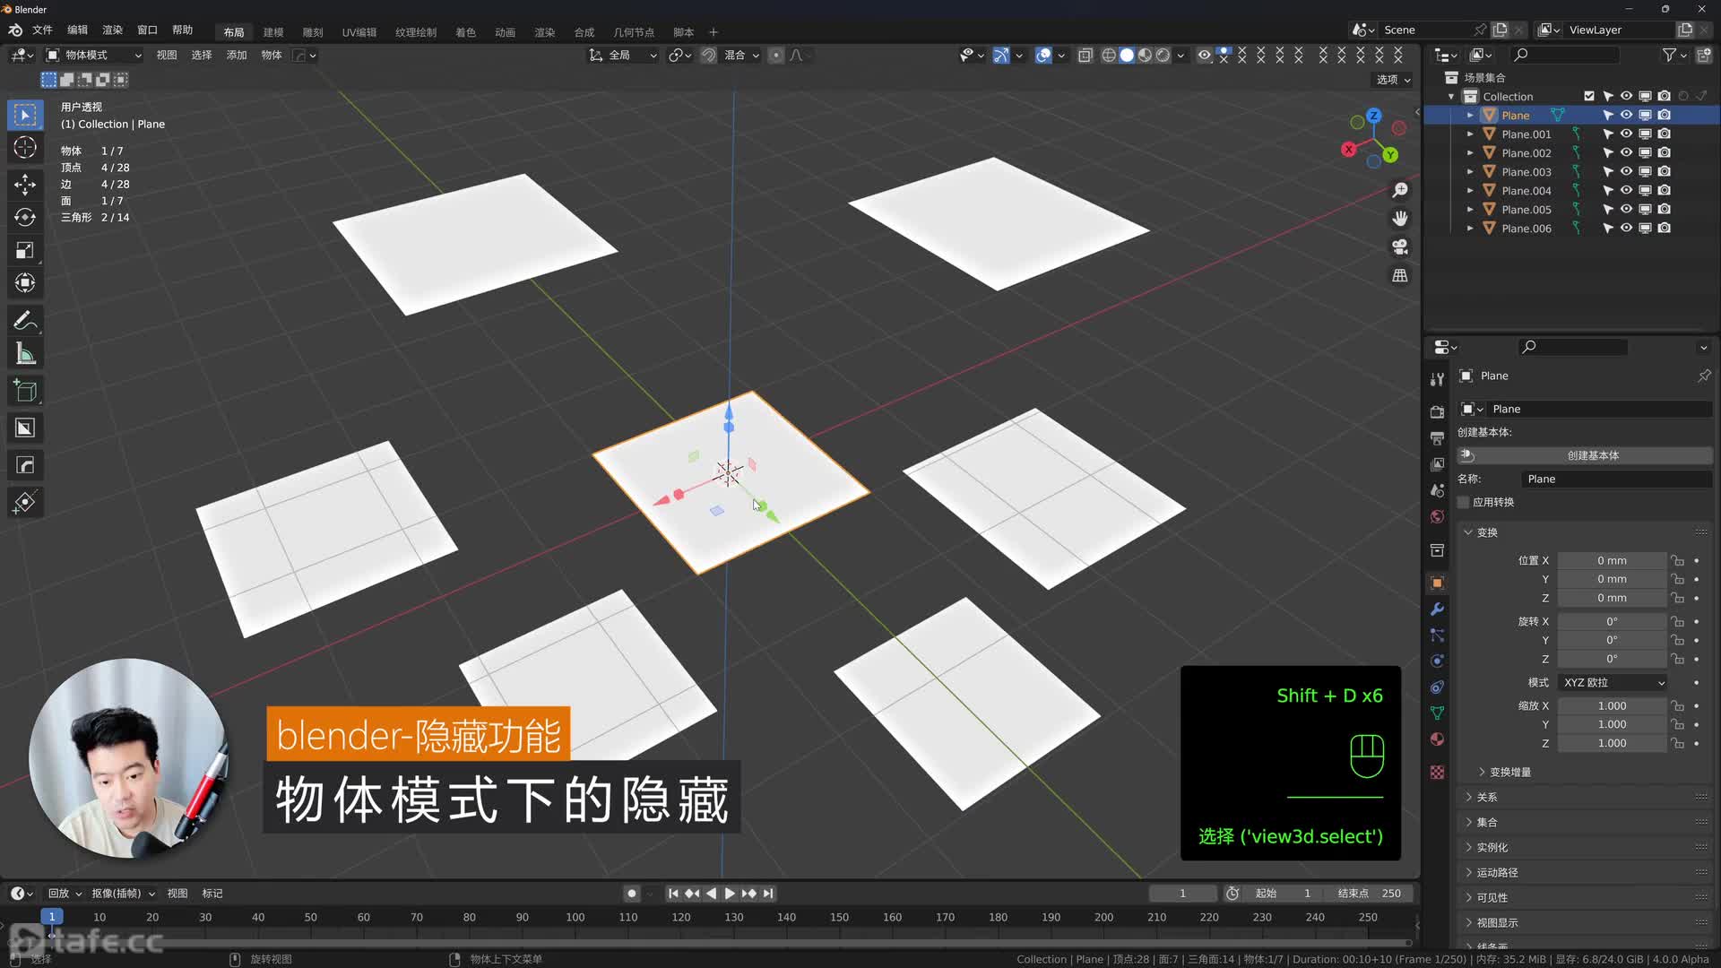
Task: Select the Scale tool
Action: [x=25, y=251]
